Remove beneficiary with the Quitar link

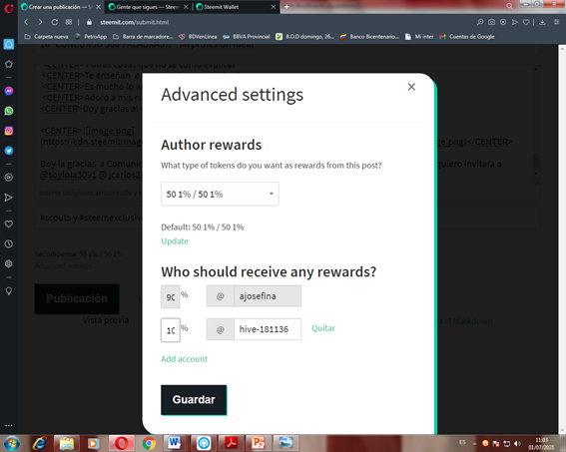click(323, 328)
